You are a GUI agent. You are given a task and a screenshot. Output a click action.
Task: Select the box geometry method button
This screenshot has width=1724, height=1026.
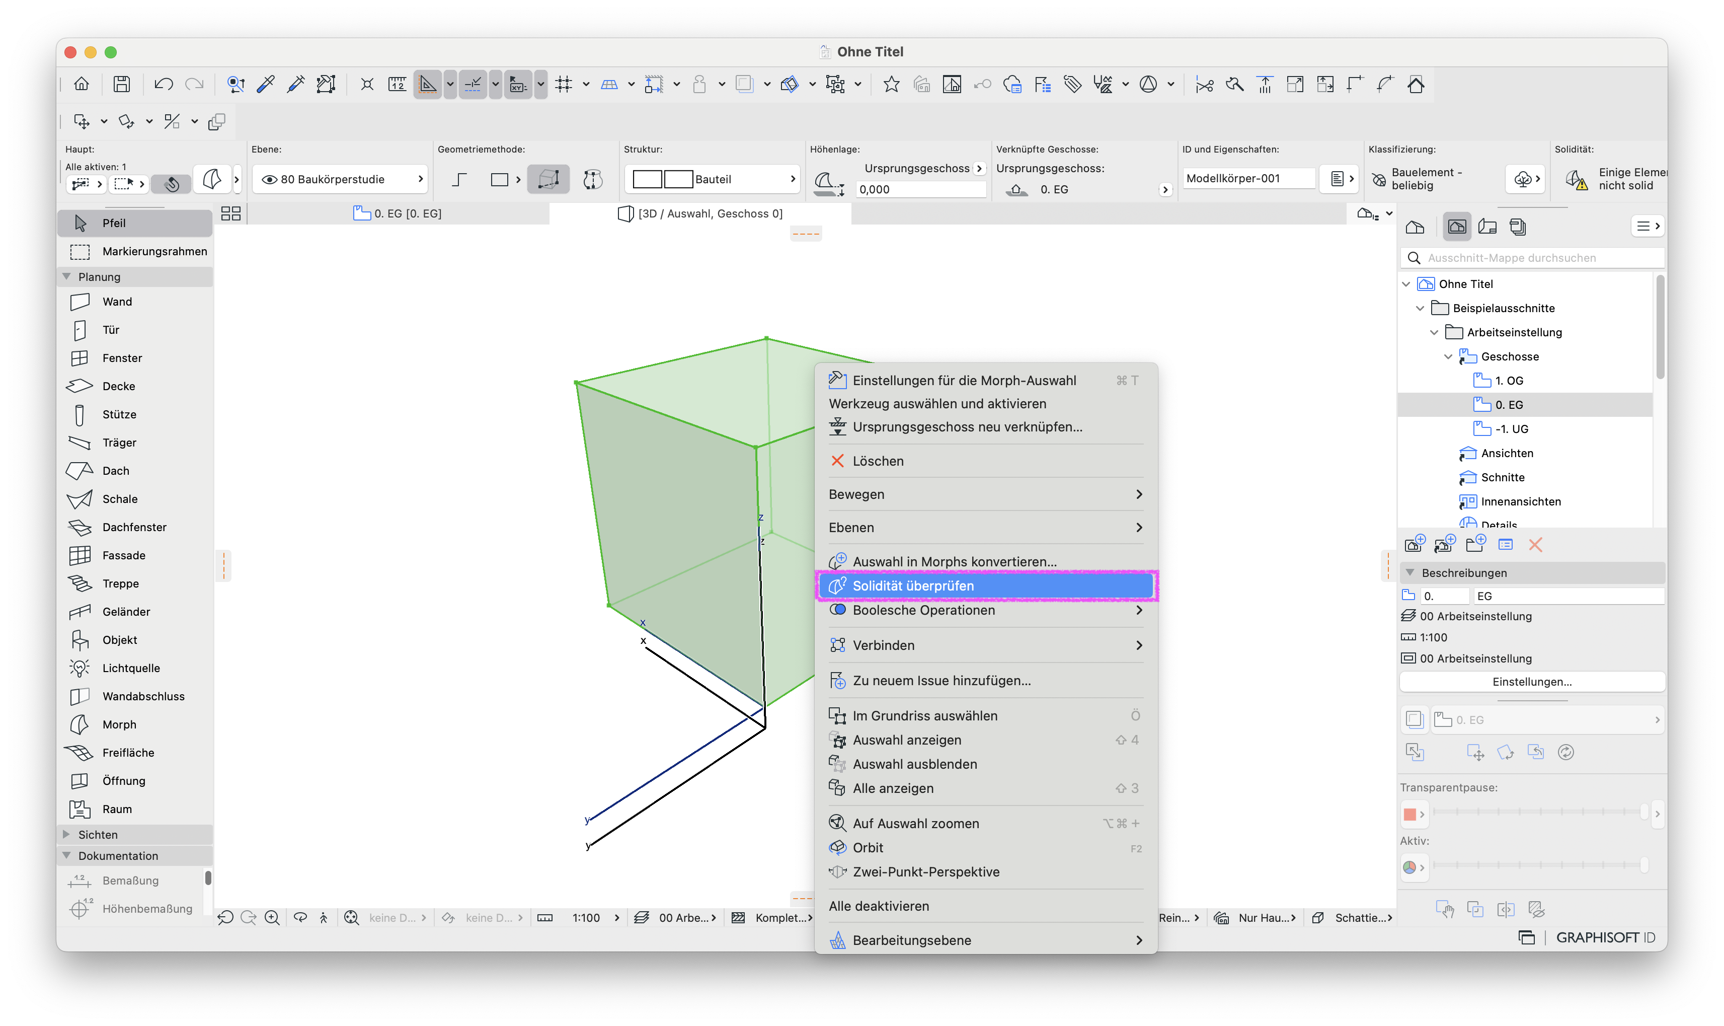548,180
